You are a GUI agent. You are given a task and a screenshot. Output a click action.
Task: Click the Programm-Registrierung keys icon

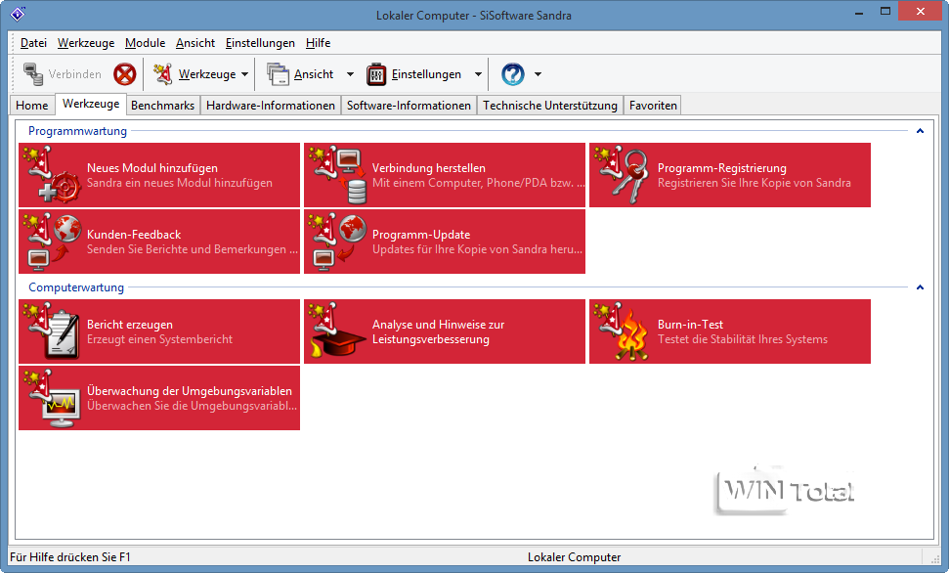(x=623, y=174)
